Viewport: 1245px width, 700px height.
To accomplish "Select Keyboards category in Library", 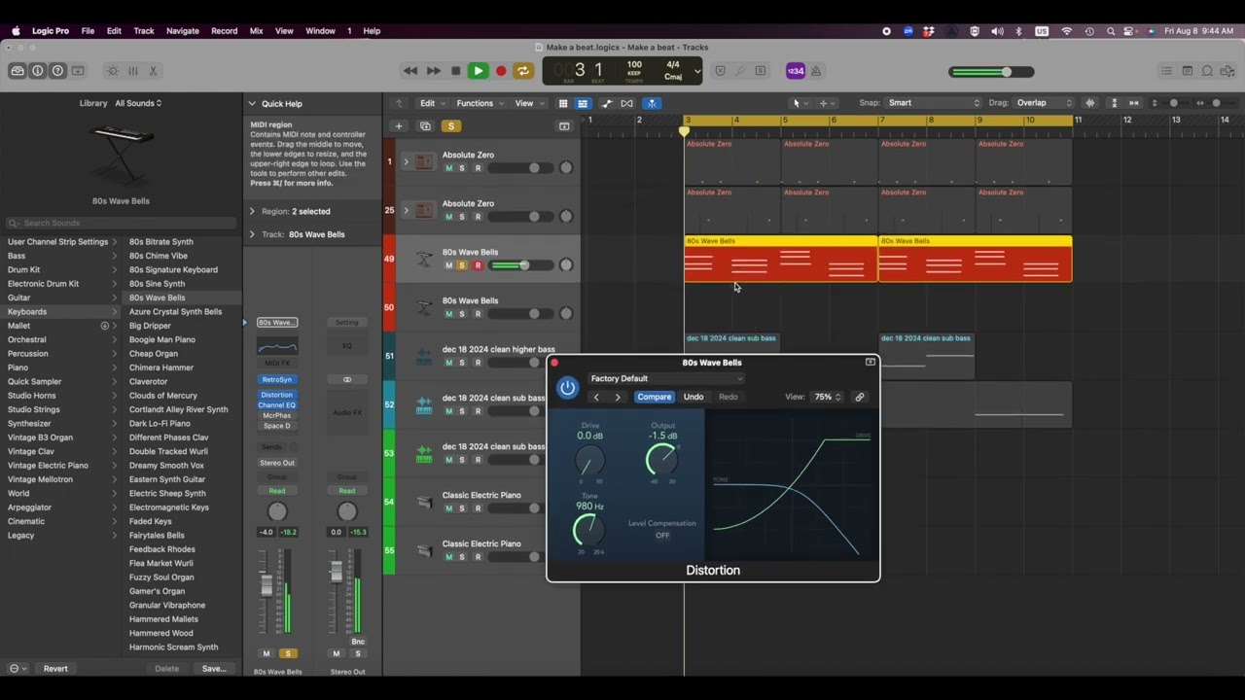I will 60,311.
